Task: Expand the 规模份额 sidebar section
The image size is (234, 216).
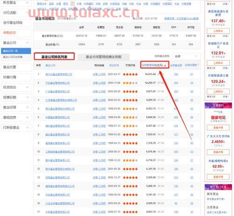Action: tap(27, 97)
